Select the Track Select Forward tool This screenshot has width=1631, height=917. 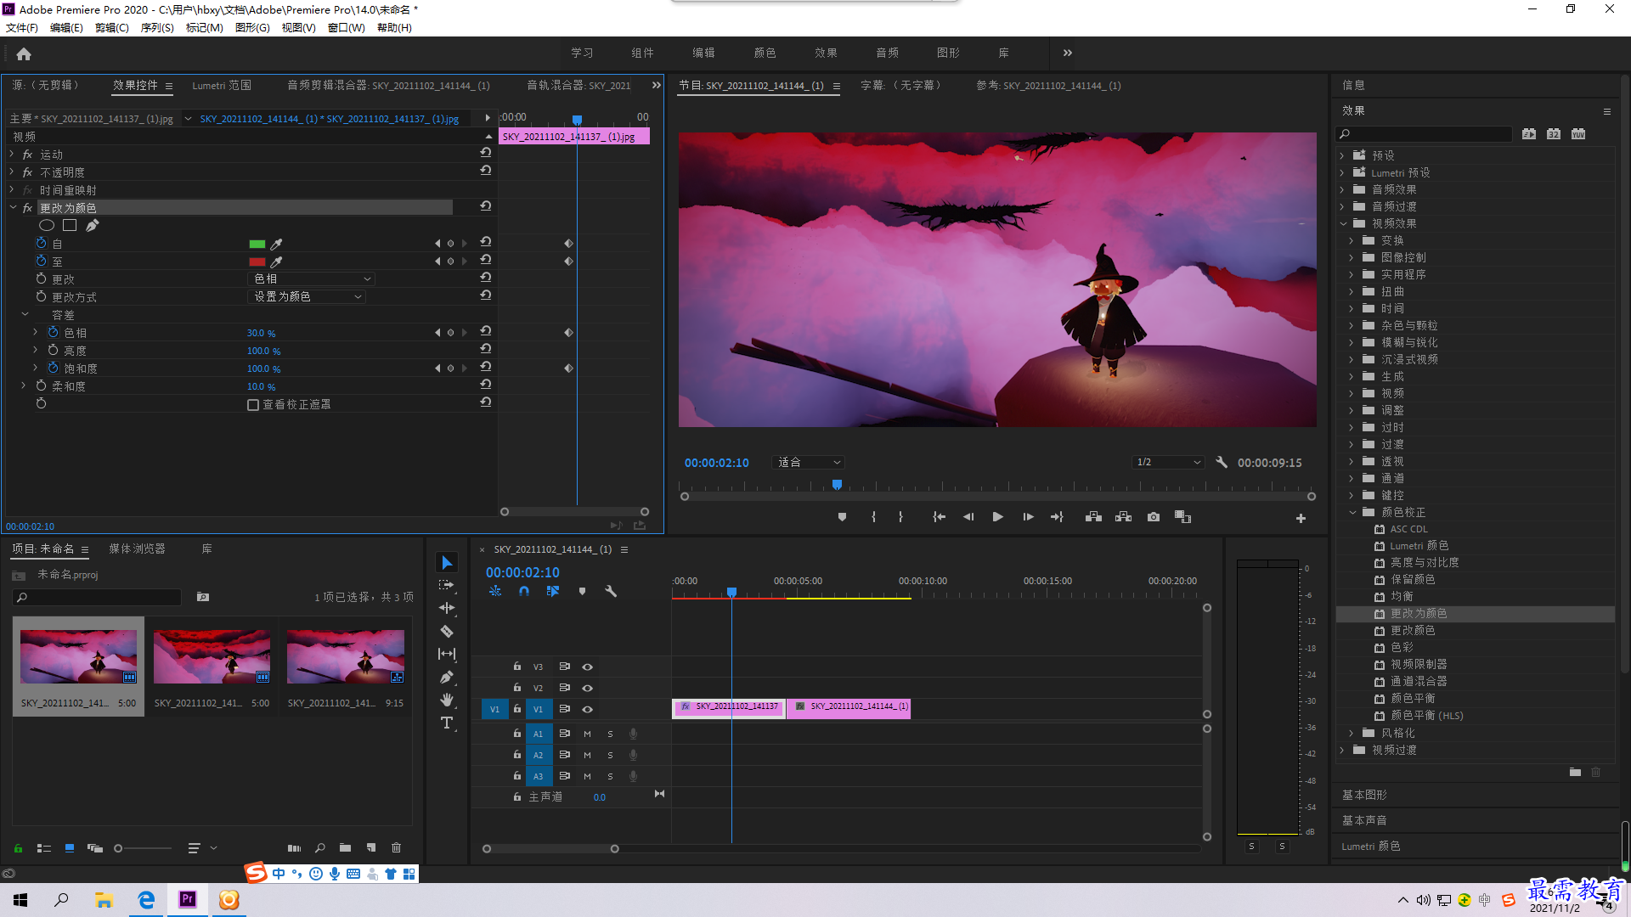coord(447,586)
